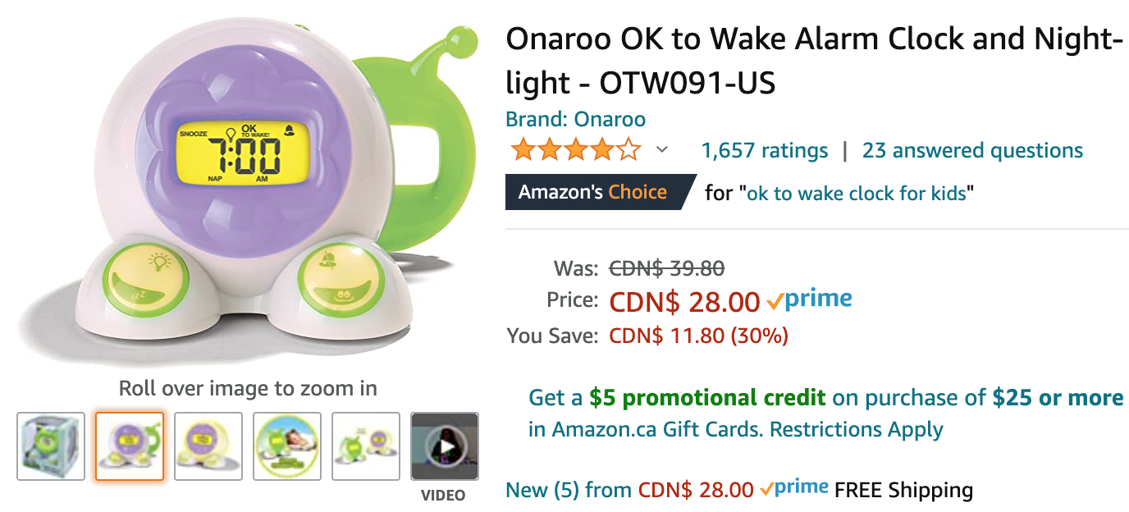This screenshot has height=512, width=1129.
Task: Select the boxed packaging thumbnail image
Action: (51, 446)
